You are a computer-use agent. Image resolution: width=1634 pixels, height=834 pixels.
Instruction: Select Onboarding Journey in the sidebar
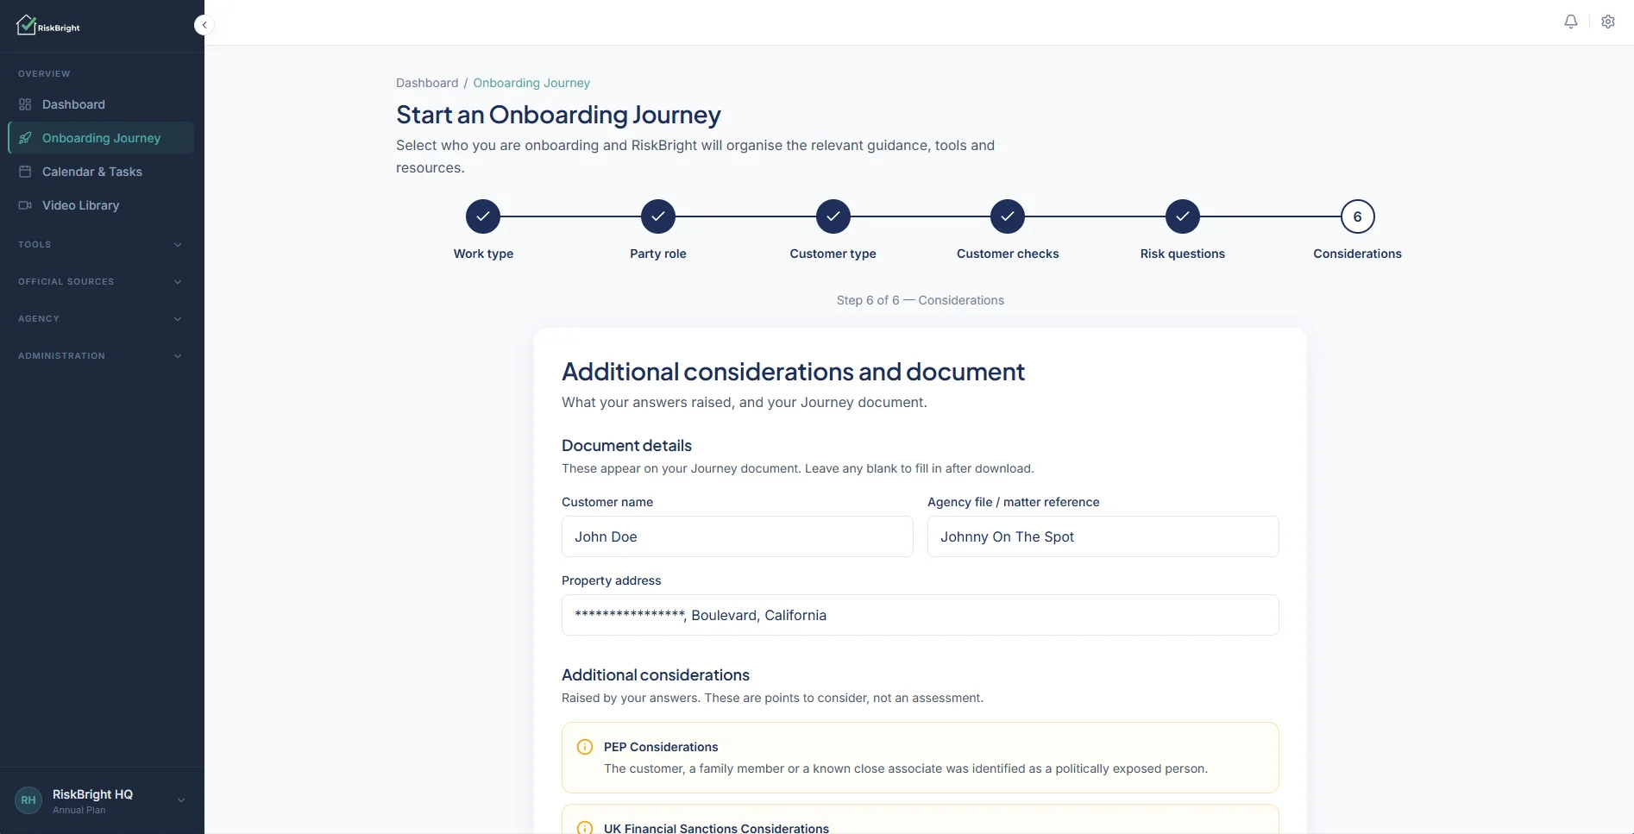(x=102, y=138)
